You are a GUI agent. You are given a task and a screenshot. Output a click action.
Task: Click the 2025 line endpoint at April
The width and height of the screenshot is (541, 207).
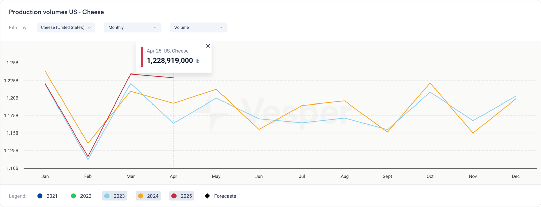click(x=173, y=78)
